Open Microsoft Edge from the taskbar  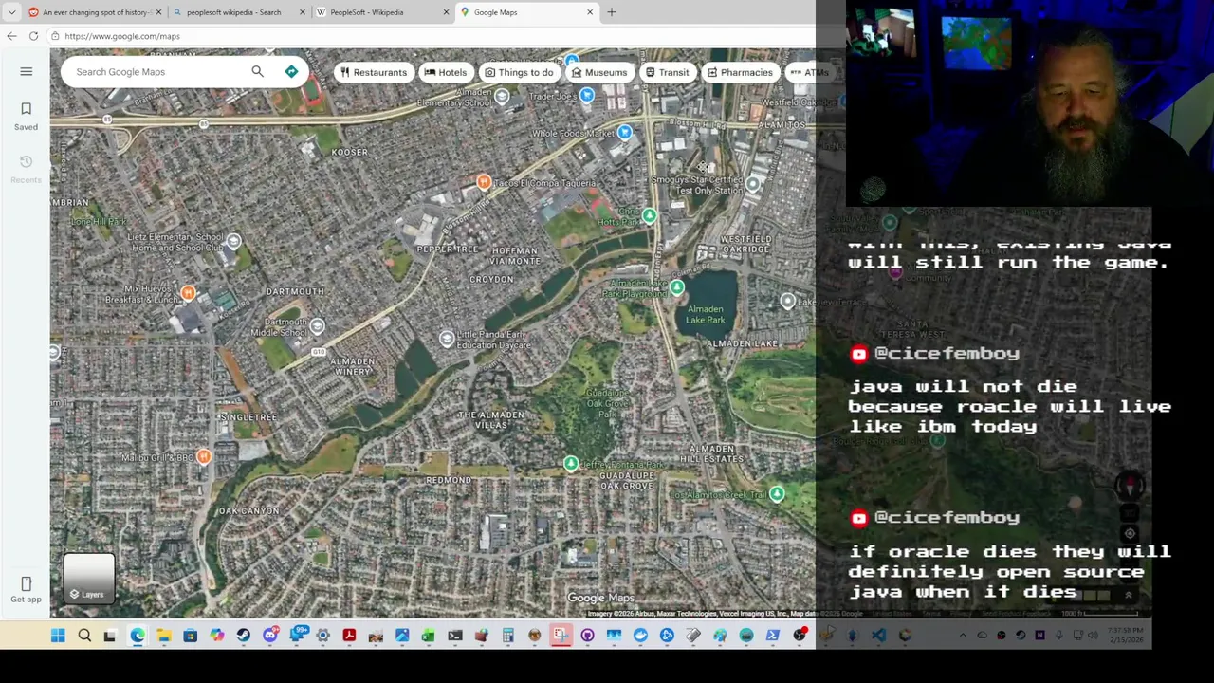(138, 636)
